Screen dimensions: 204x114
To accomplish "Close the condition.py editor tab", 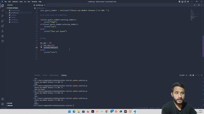I will point(45,5).
